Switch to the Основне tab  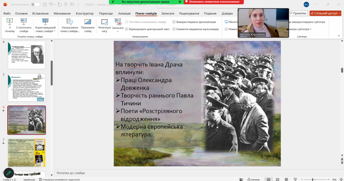pos(21,13)
